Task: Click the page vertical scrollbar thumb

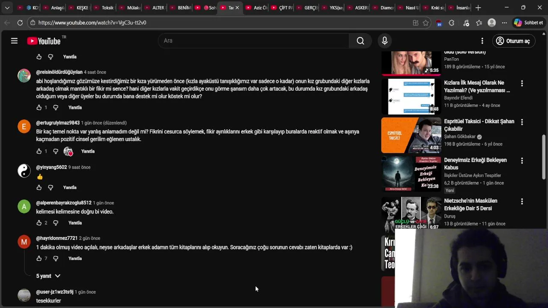Action: (544, 156)
